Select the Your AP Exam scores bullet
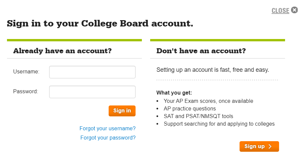The width and height of the screenshot is (305, 162). pos(208,101)
